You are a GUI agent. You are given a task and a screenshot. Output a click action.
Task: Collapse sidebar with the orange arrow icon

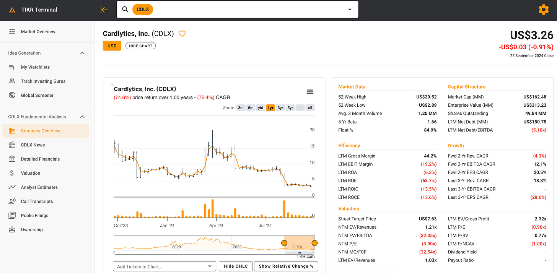click(104, 10)
